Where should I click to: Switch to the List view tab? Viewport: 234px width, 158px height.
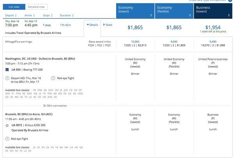click(14, 7)
